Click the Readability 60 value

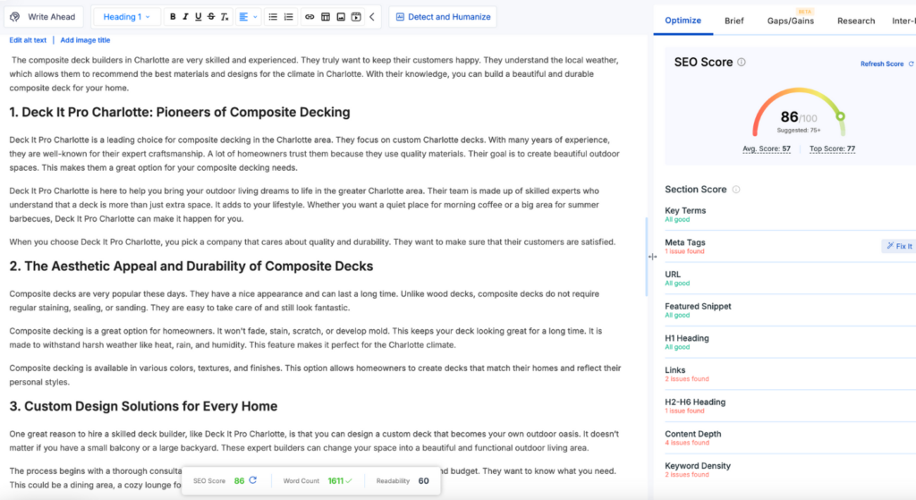tap(423, 480)
